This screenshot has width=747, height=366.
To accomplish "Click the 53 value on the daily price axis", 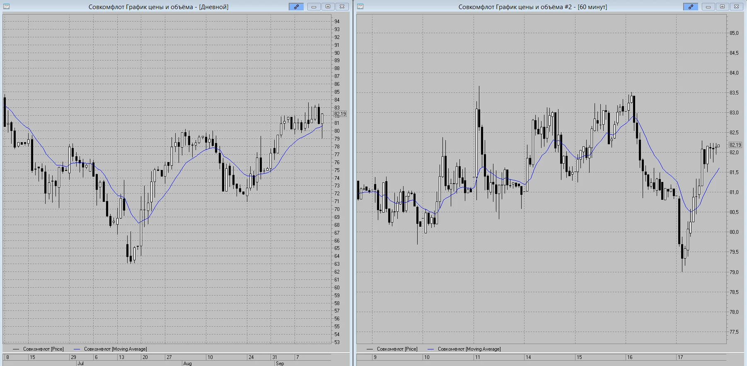I will pyautogui.click(x=337, y=342).
